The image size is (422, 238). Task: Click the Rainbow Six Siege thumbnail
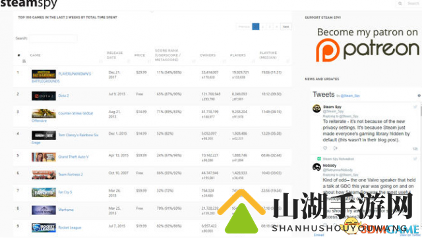click(44, 135)
